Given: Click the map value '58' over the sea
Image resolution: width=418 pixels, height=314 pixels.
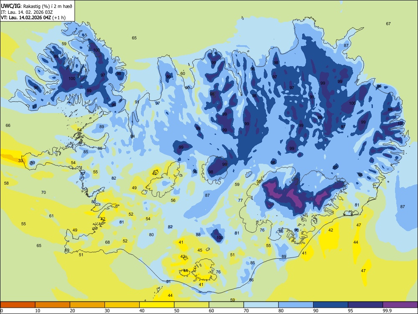Looking at the screenshot, I should click(x=6, y=183).
